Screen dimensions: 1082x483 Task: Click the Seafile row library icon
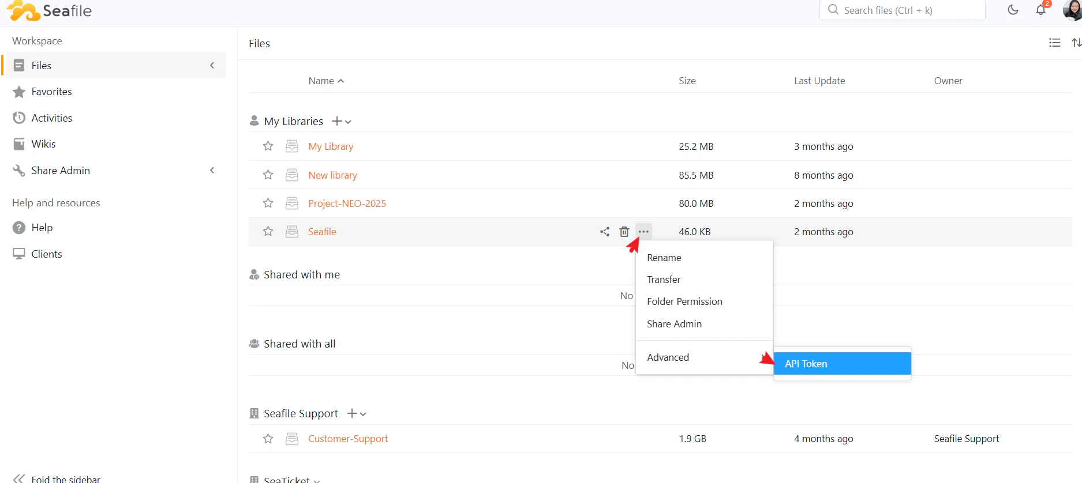point(292,231)
